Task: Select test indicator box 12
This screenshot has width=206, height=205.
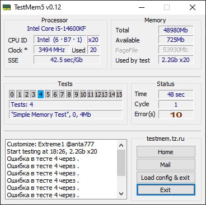Action: [98, 94]
